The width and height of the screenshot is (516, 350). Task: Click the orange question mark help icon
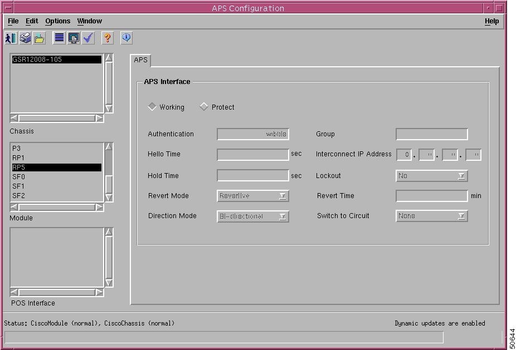108,38
